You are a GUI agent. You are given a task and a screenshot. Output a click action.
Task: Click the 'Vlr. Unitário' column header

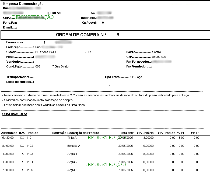point(145,133)
